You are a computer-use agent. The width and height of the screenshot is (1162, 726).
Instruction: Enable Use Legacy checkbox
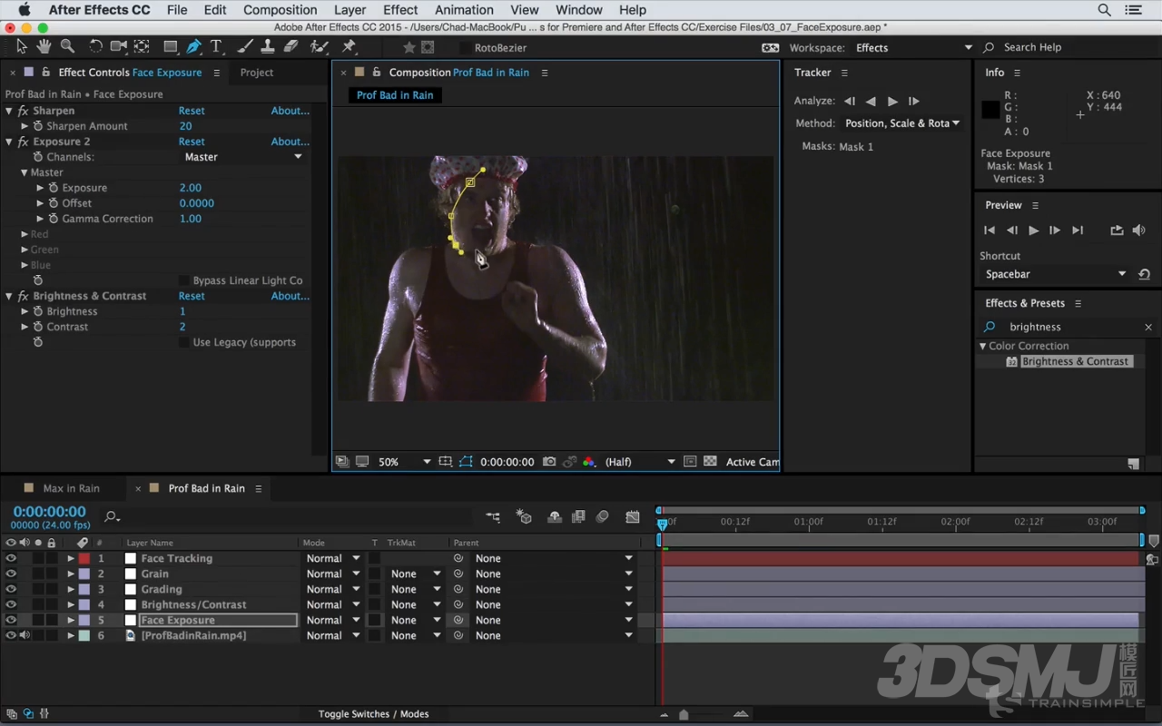point(184,343)
